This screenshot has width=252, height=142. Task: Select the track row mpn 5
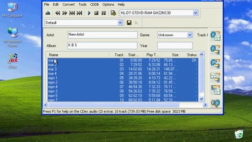coord(123,95)
